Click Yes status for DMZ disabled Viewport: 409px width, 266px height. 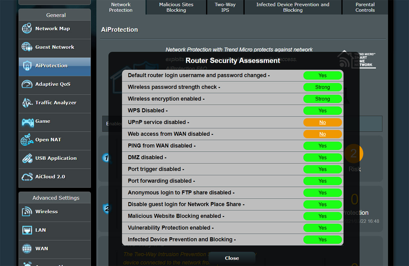coord(323,157)
